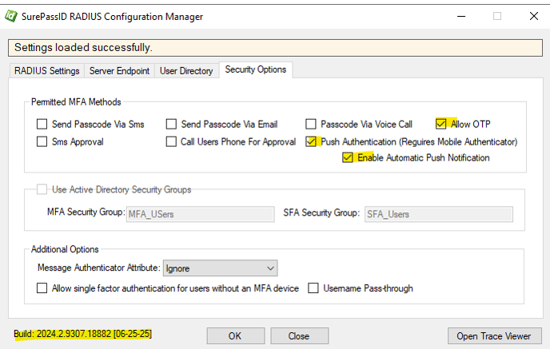Confirm settings with the OK button
Image resolution: width=550 pixels, height=349 pixels.
point(235,336)
